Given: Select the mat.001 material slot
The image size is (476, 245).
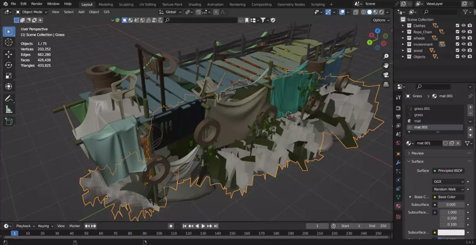Looking at the screenshot, I should point(435,127).
